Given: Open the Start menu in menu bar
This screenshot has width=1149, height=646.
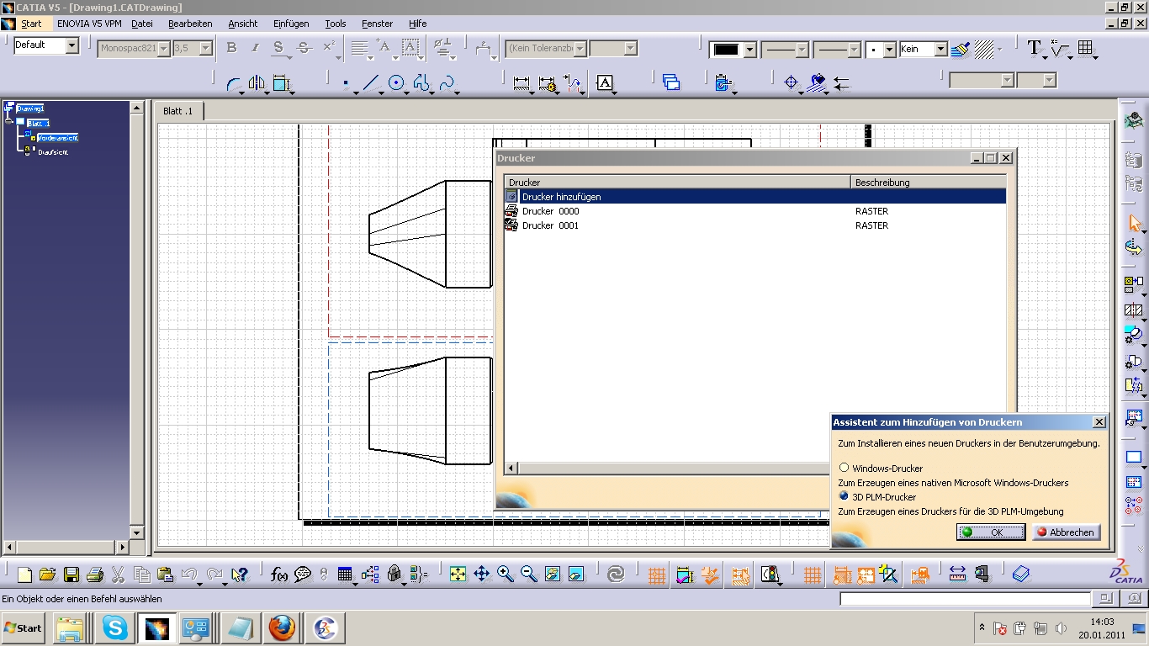Looking at the screenshot, I should pos(31,24).
